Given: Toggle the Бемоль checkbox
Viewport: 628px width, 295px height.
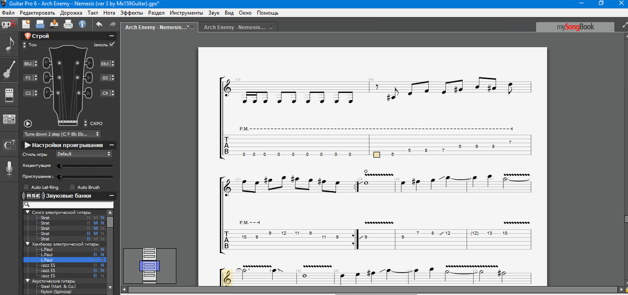Looking at the screenshot, I should pos(112,44).
